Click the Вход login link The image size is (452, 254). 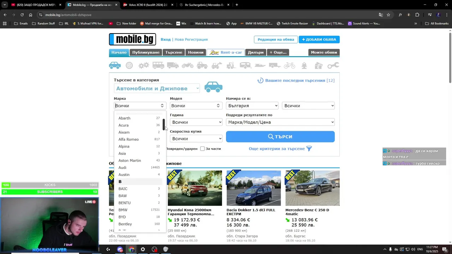pyautogui.click(x=166, y=40)
